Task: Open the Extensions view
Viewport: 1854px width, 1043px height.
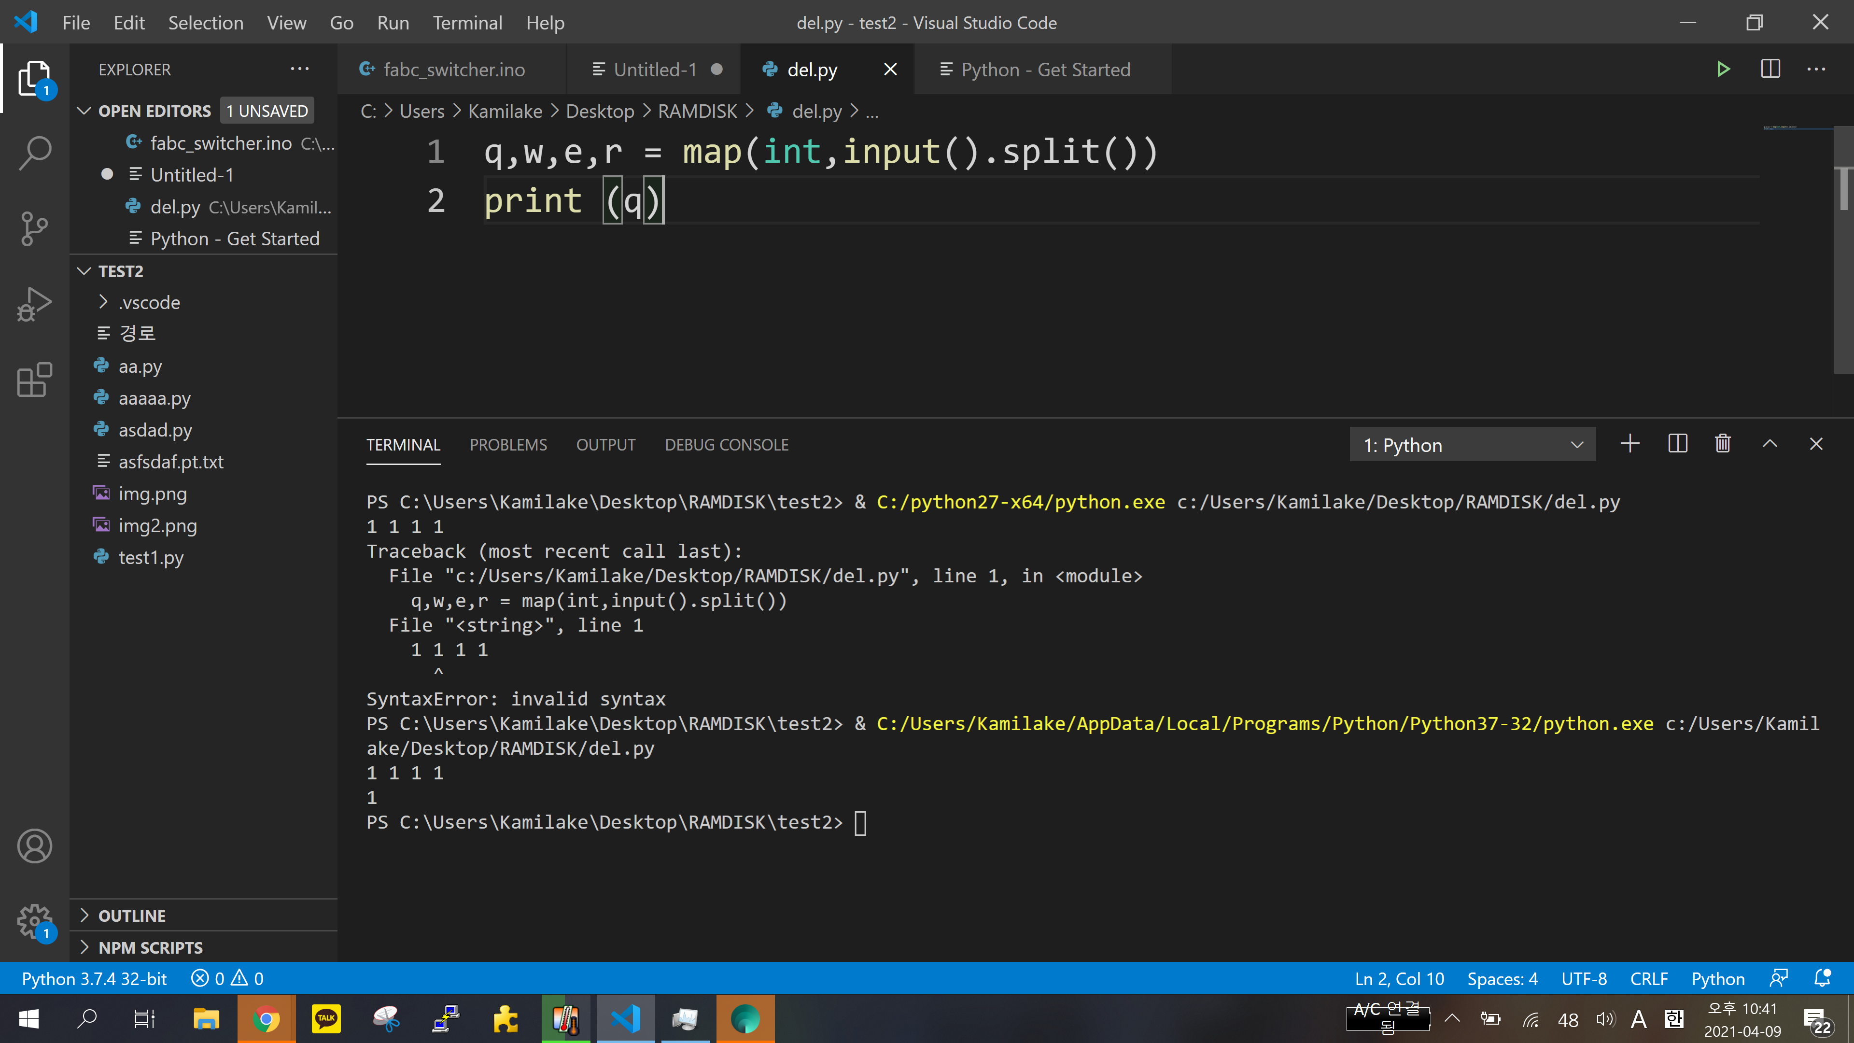Action: click(x=35, y=380)
